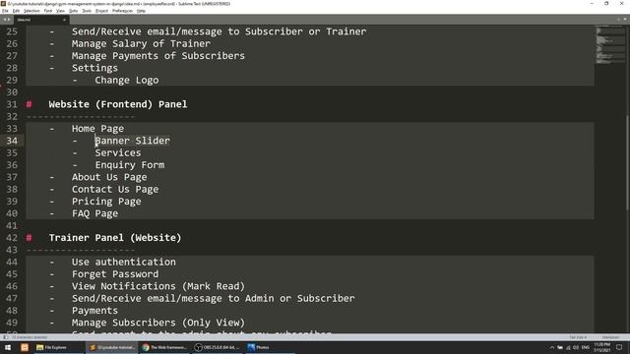Click the 'FAQ Page' line
The width and height of the screenshot is (630, 354).
[94, 213]
